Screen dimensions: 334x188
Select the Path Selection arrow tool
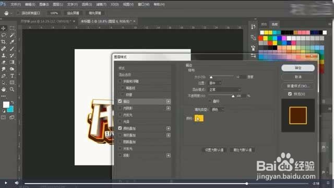pyautogui.click(x=4, y=83)
